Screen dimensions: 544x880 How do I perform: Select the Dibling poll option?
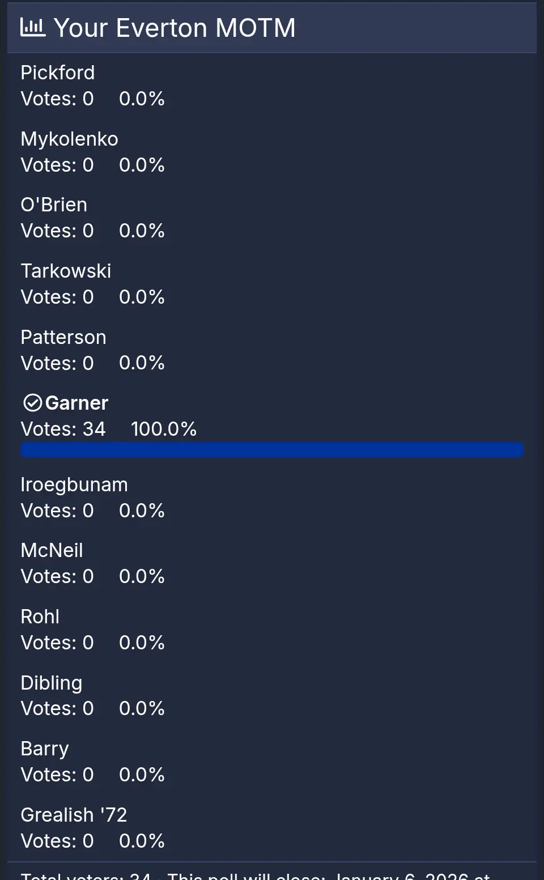pyautogui.click(x=52, y=683)
